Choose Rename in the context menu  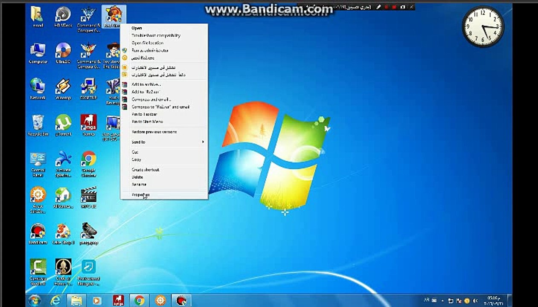[164, 184]
